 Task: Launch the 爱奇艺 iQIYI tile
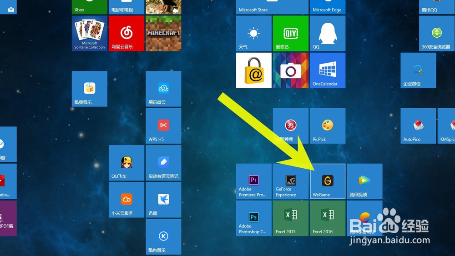[290, 33]
